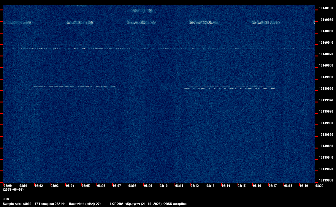The image size is (336, 207).
Task: Click the 08:03 time label
Action: point(54,186)
